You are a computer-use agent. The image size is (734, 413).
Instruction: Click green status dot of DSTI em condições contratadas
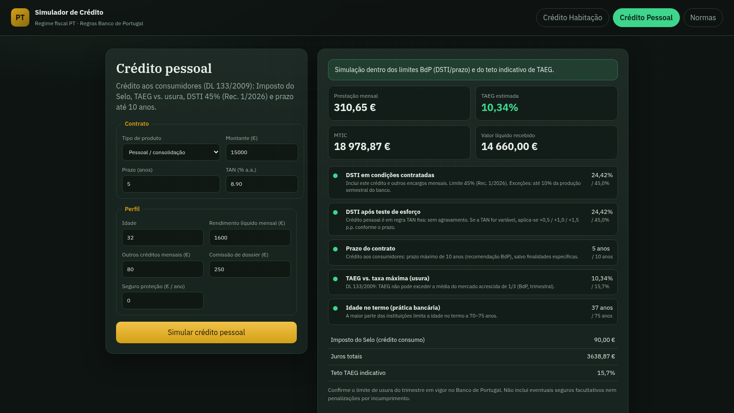[335, 176]
